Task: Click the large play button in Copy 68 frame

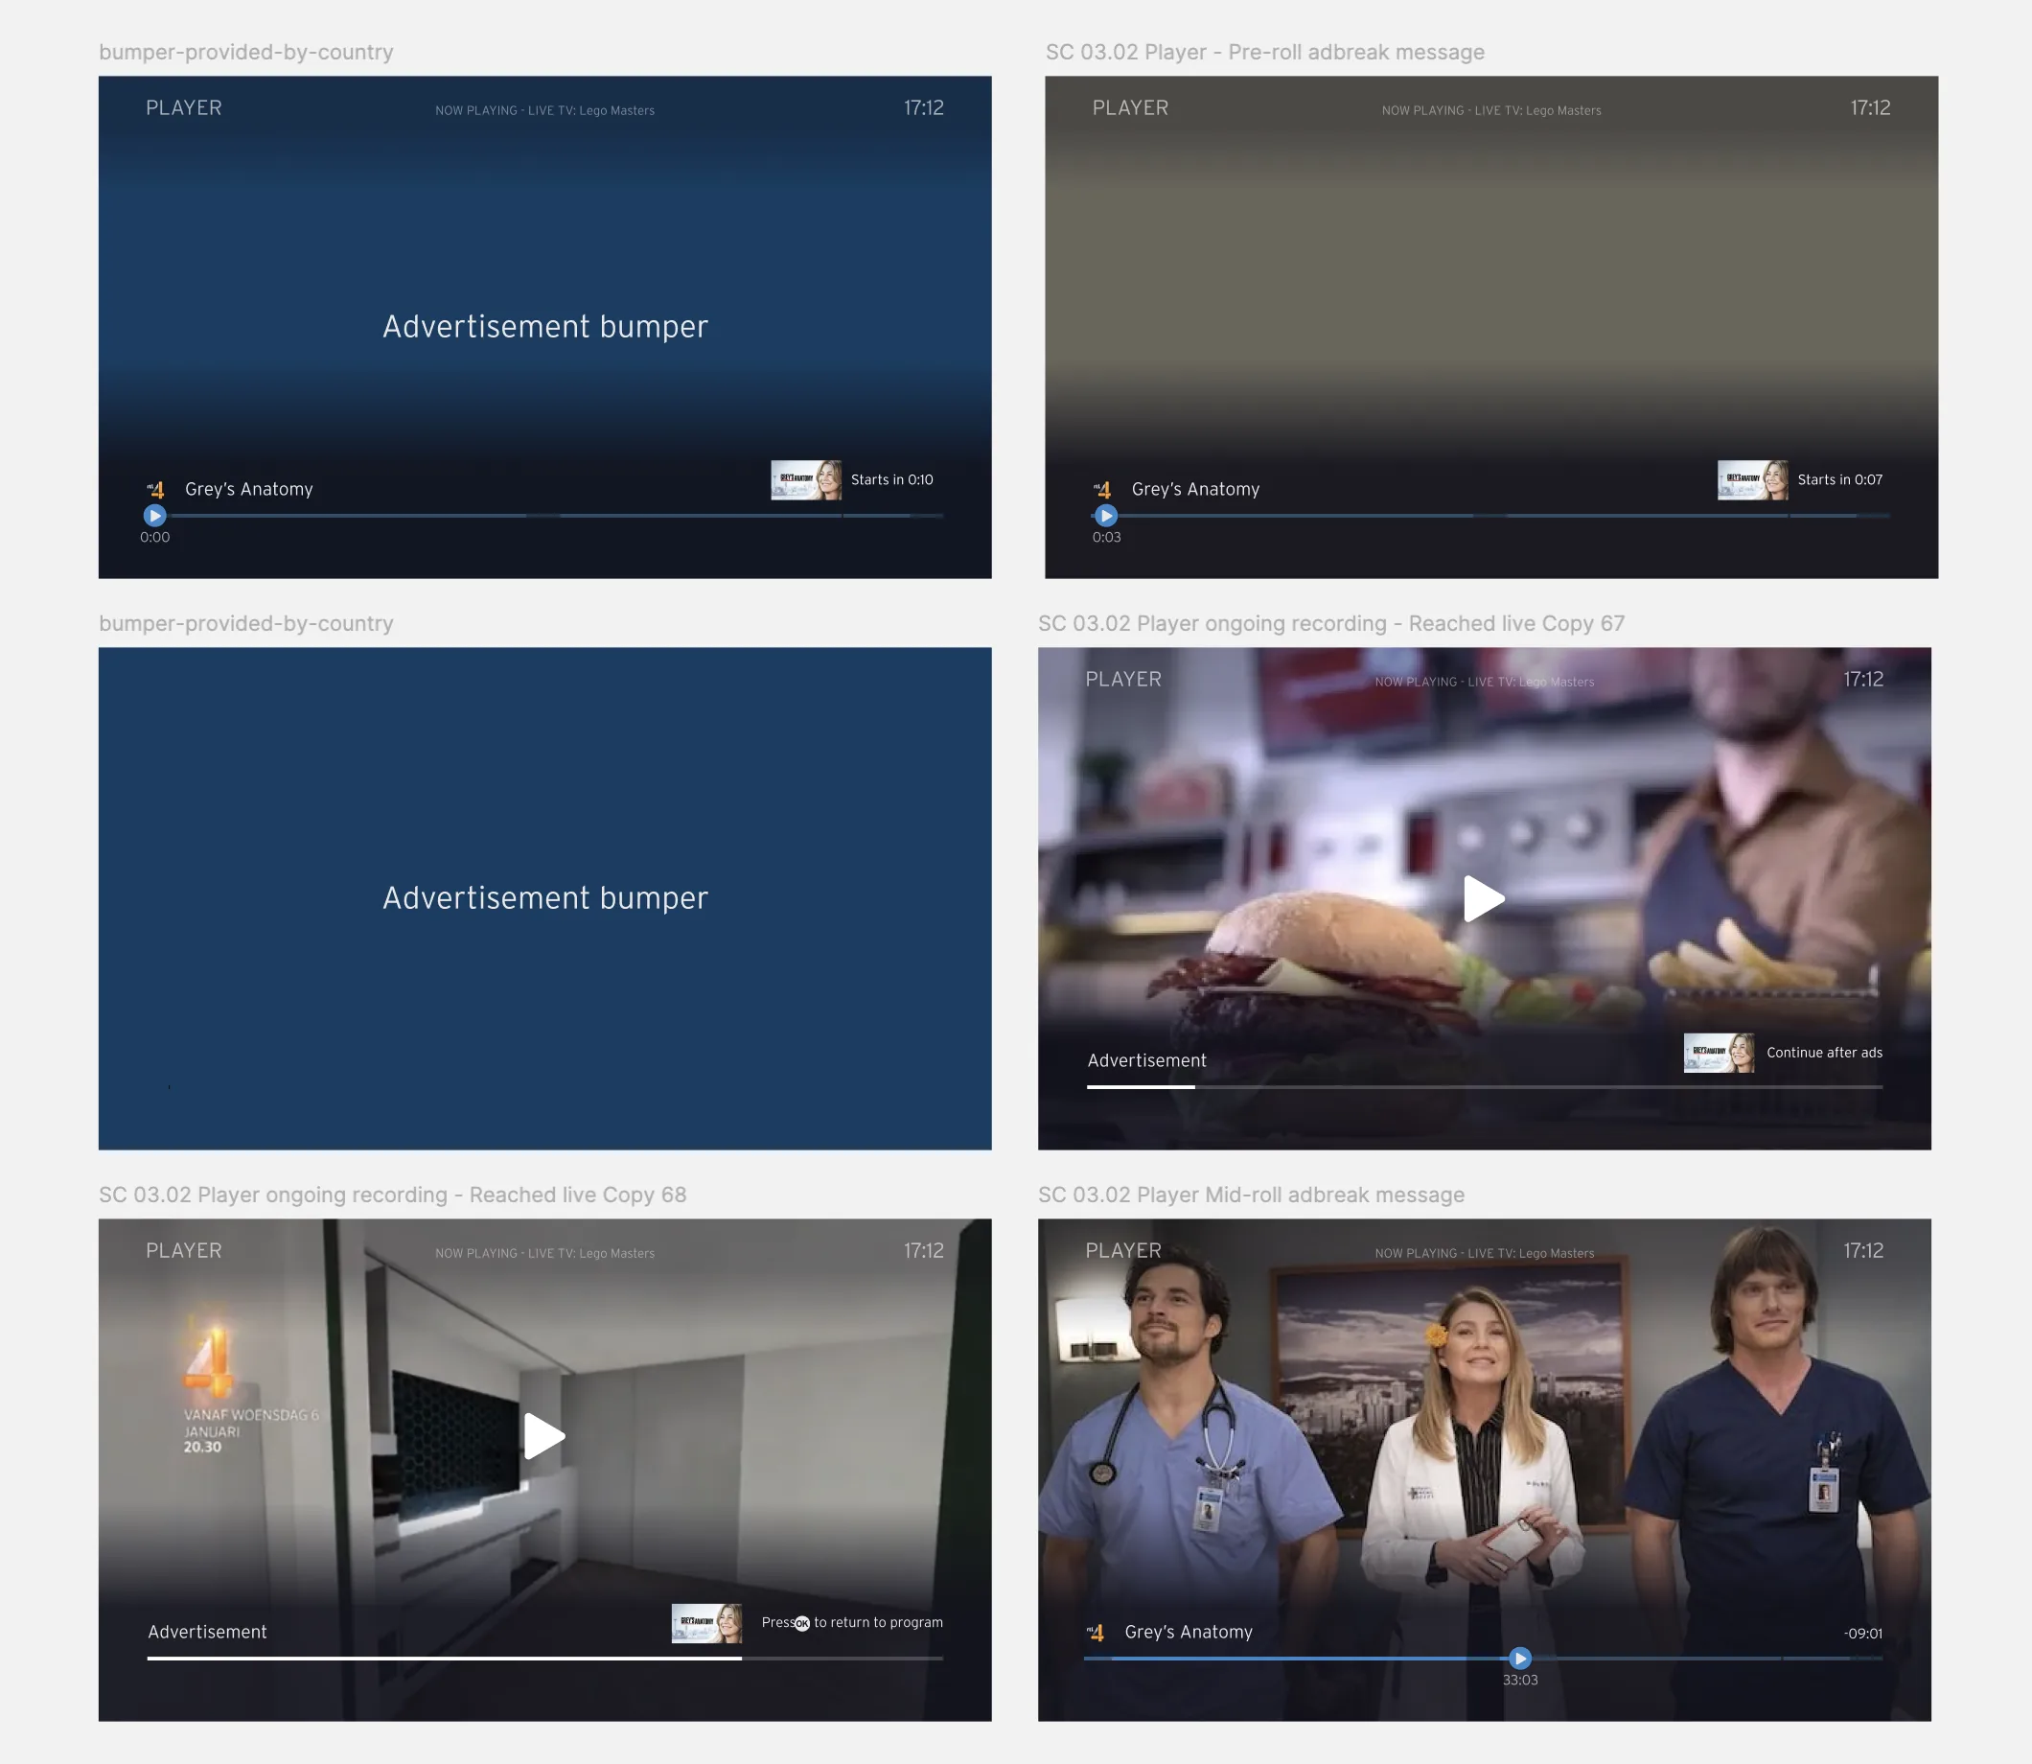Action: [x=544, y=1435]
